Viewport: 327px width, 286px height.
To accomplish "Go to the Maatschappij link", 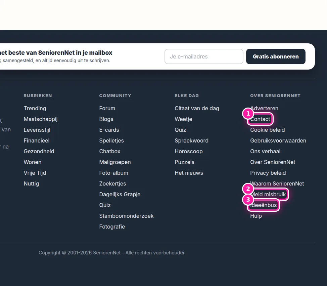I will pyautogui.click(x=41, y=119).
